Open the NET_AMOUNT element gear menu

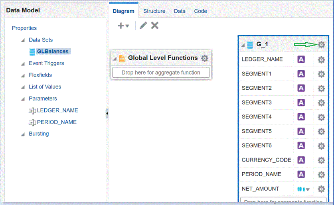click(x=321, y=189)
